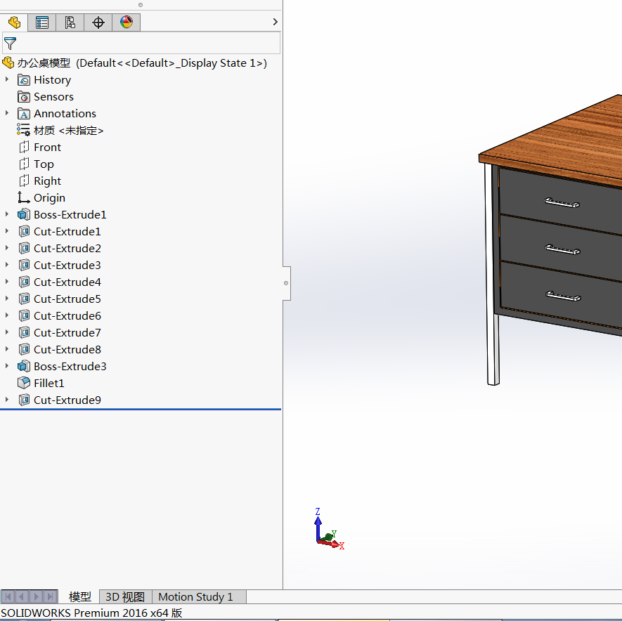Open the 3D 视图 tab

point(125,597)
